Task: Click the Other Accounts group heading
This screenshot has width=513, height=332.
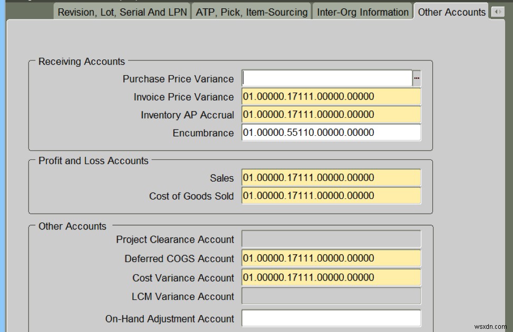Action: [72, 226]
